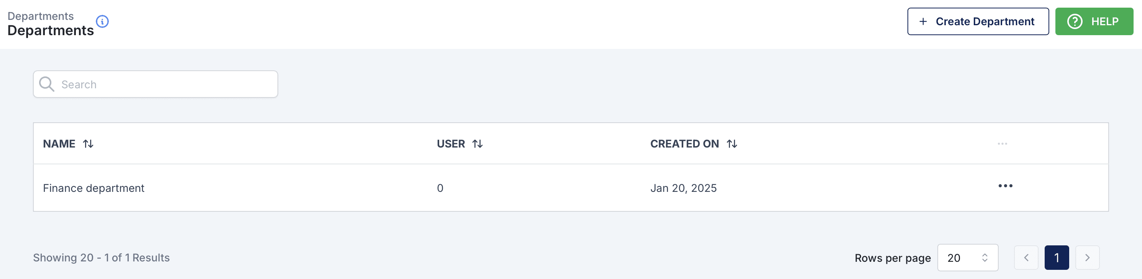
Task: Click the Create Department button
Action: (978, 21)
